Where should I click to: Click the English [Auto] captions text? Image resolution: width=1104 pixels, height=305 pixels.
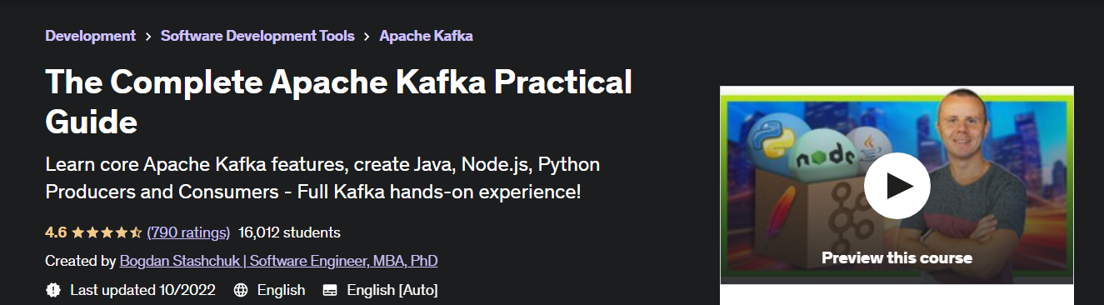click(x=392, y=290)
